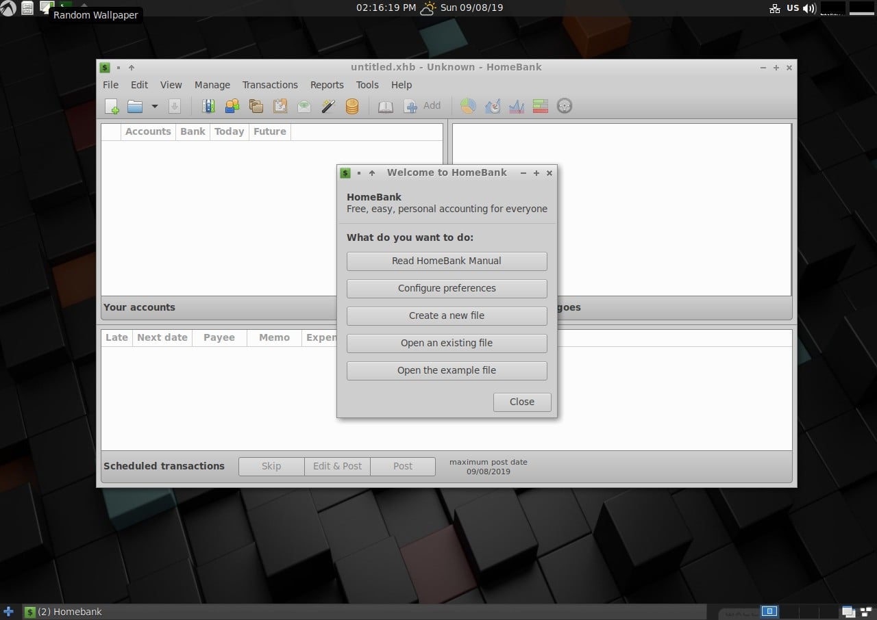This screenshot has width=877, height=620.
Task: Click the clock showing 02:16:19 PM
Action: (x=386, y=8)
